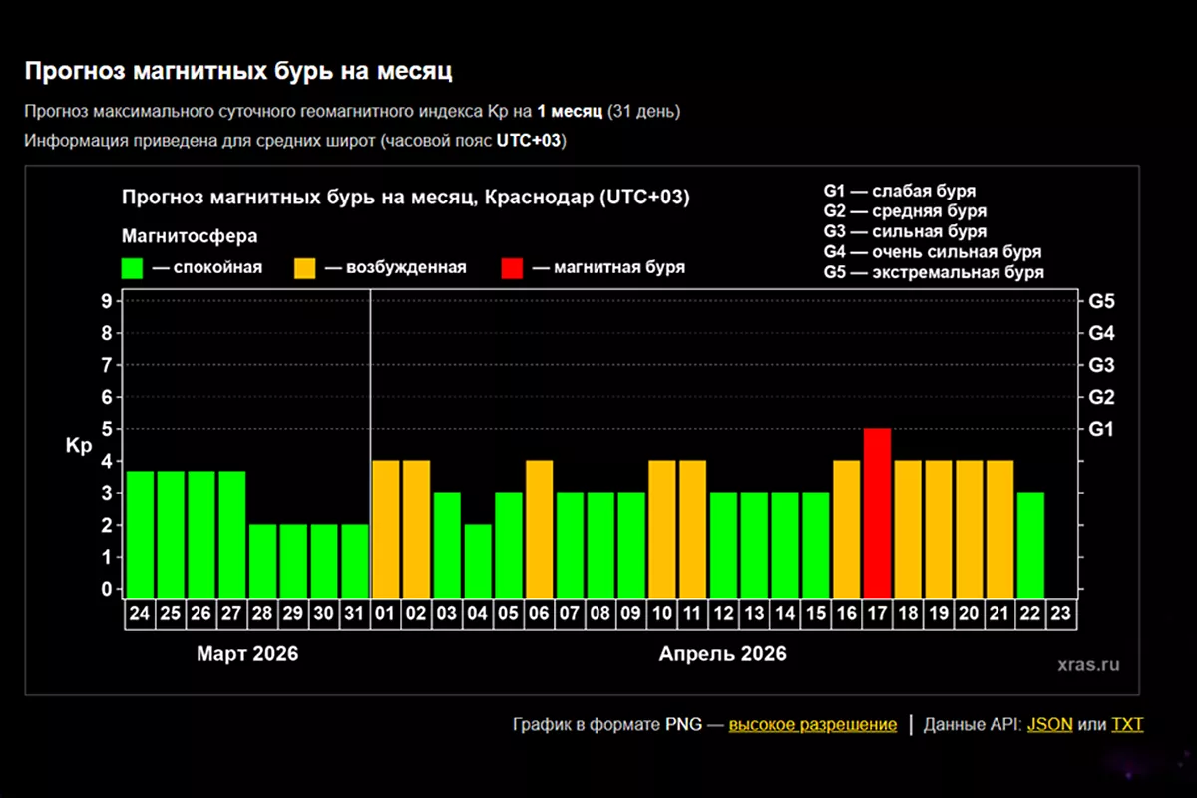Select the orange bar for April 06
Screen dimensions: 1197x798
tap(539, 529)
